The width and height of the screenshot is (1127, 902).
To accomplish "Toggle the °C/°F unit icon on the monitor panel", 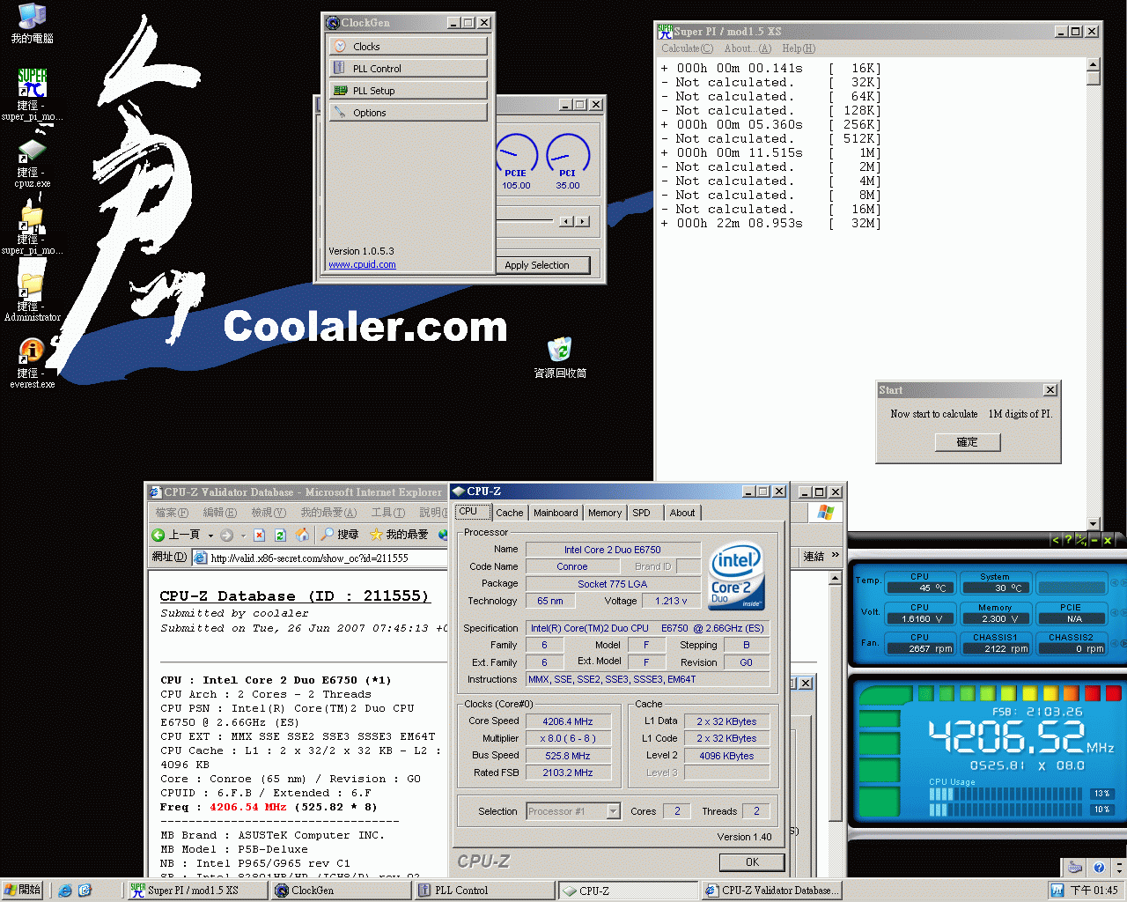I will (1081, 540).
